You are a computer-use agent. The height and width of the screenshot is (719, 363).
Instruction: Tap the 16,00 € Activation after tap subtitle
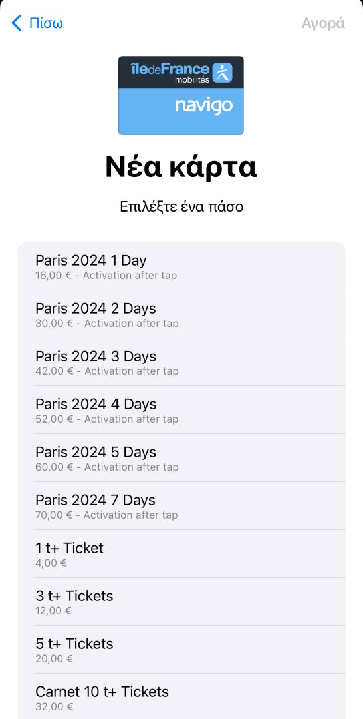coord(106,276)
